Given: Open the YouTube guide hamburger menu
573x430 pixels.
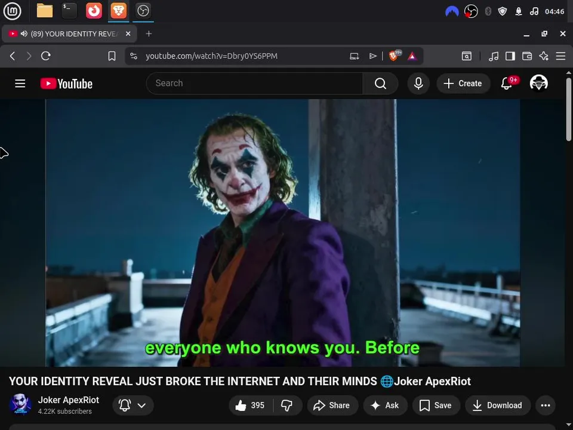Looking at the screenshot, I should (x=20, y=84).
